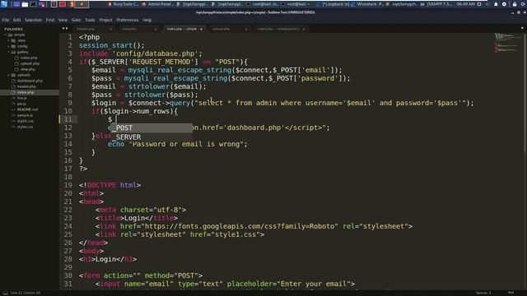Open README.md in sidebar
Viewport: 527px width, 296px height.
[27, 109]
